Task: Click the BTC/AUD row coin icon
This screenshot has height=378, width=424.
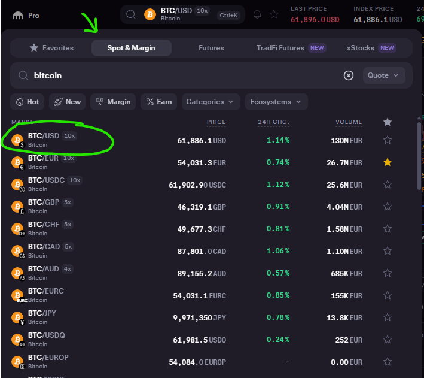Action: tap(18, 274)
